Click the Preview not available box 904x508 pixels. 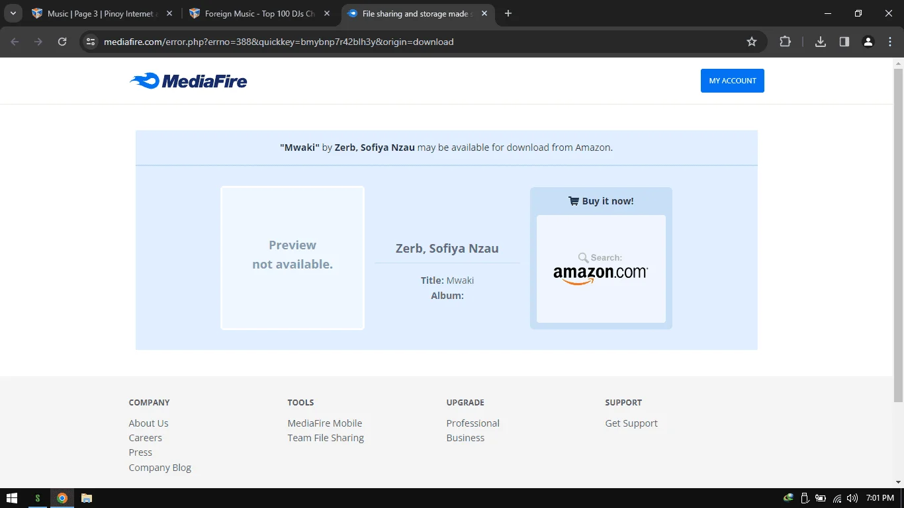click(x=293, y=258)
